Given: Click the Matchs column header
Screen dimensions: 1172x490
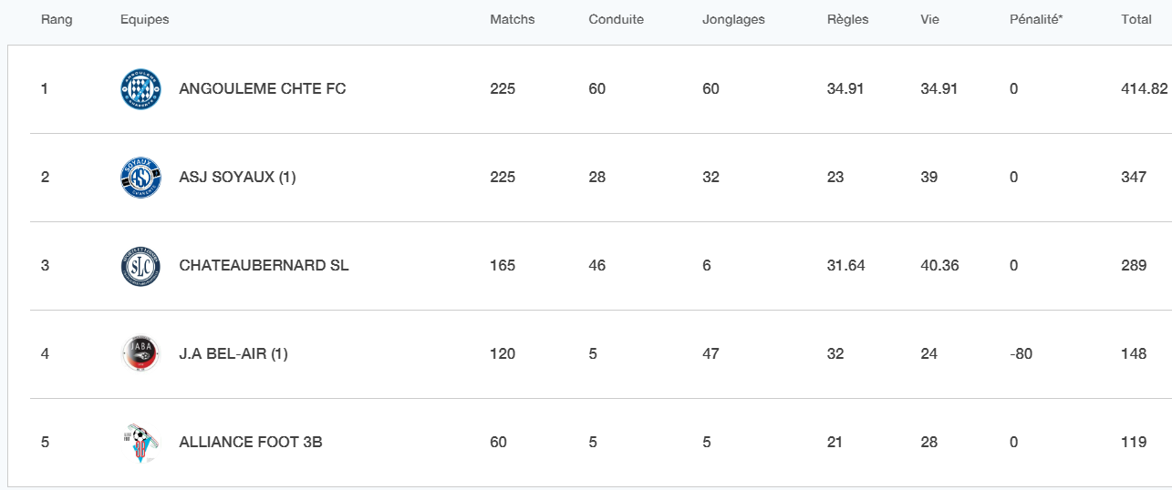Looking at the screenshot, I should [x=513, y=19].
